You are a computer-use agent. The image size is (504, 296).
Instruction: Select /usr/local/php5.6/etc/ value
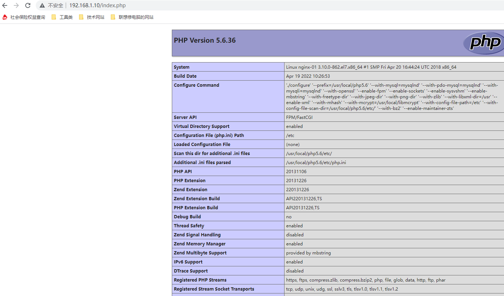coord(309,154)
